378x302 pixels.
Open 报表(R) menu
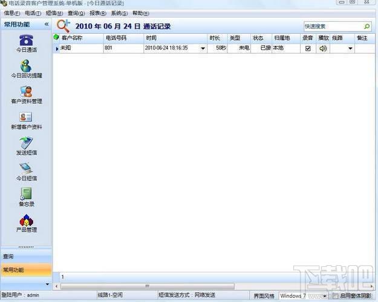(x=98, y=13)
